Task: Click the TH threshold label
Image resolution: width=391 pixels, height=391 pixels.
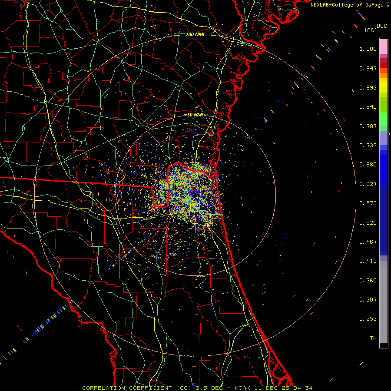Action: point(373,338)
